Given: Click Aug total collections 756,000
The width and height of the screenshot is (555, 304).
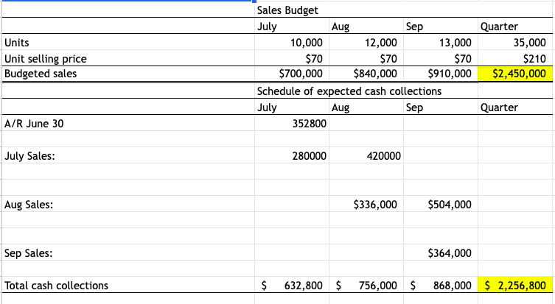Looking at the screenshot, I should click(377, 286).
